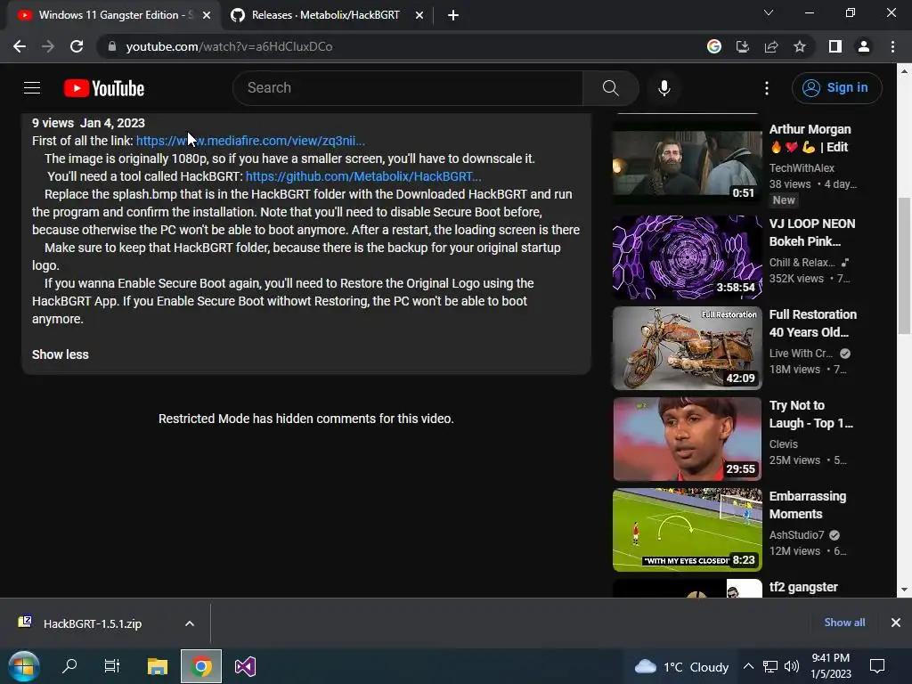The width and height of the screenshot is (912, 684).
Task: Open the mediafire.com link
Action: click(250, 141)
